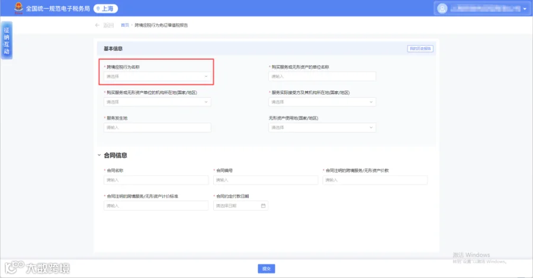The height and width of the screenshot is (278, 533).
Task: Click into the 合同编号 input
Action: (265, 180)
